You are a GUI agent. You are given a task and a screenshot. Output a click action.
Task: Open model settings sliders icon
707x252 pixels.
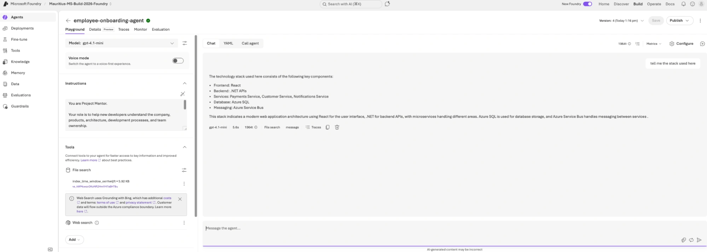[x=185, y=43]
